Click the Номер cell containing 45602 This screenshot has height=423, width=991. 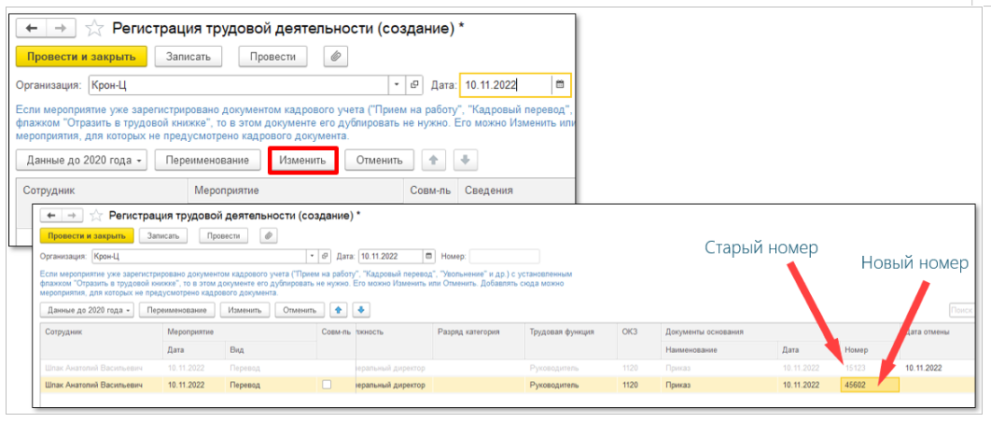coord(869,385)
